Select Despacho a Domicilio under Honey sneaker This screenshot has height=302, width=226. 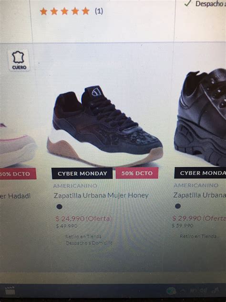click(x=89, y=243)
